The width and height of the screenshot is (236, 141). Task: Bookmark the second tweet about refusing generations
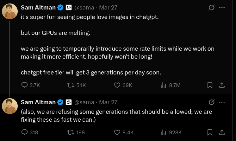tap(209, 132)
